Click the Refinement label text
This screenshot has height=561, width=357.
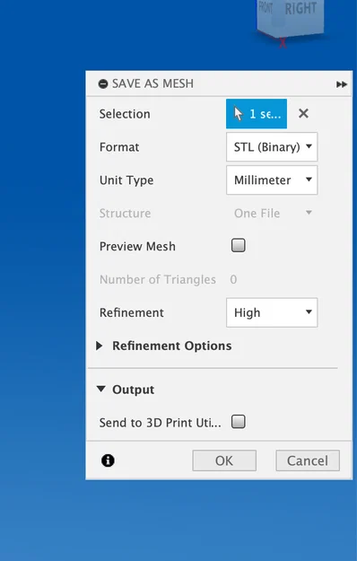[x=132, y=312]
